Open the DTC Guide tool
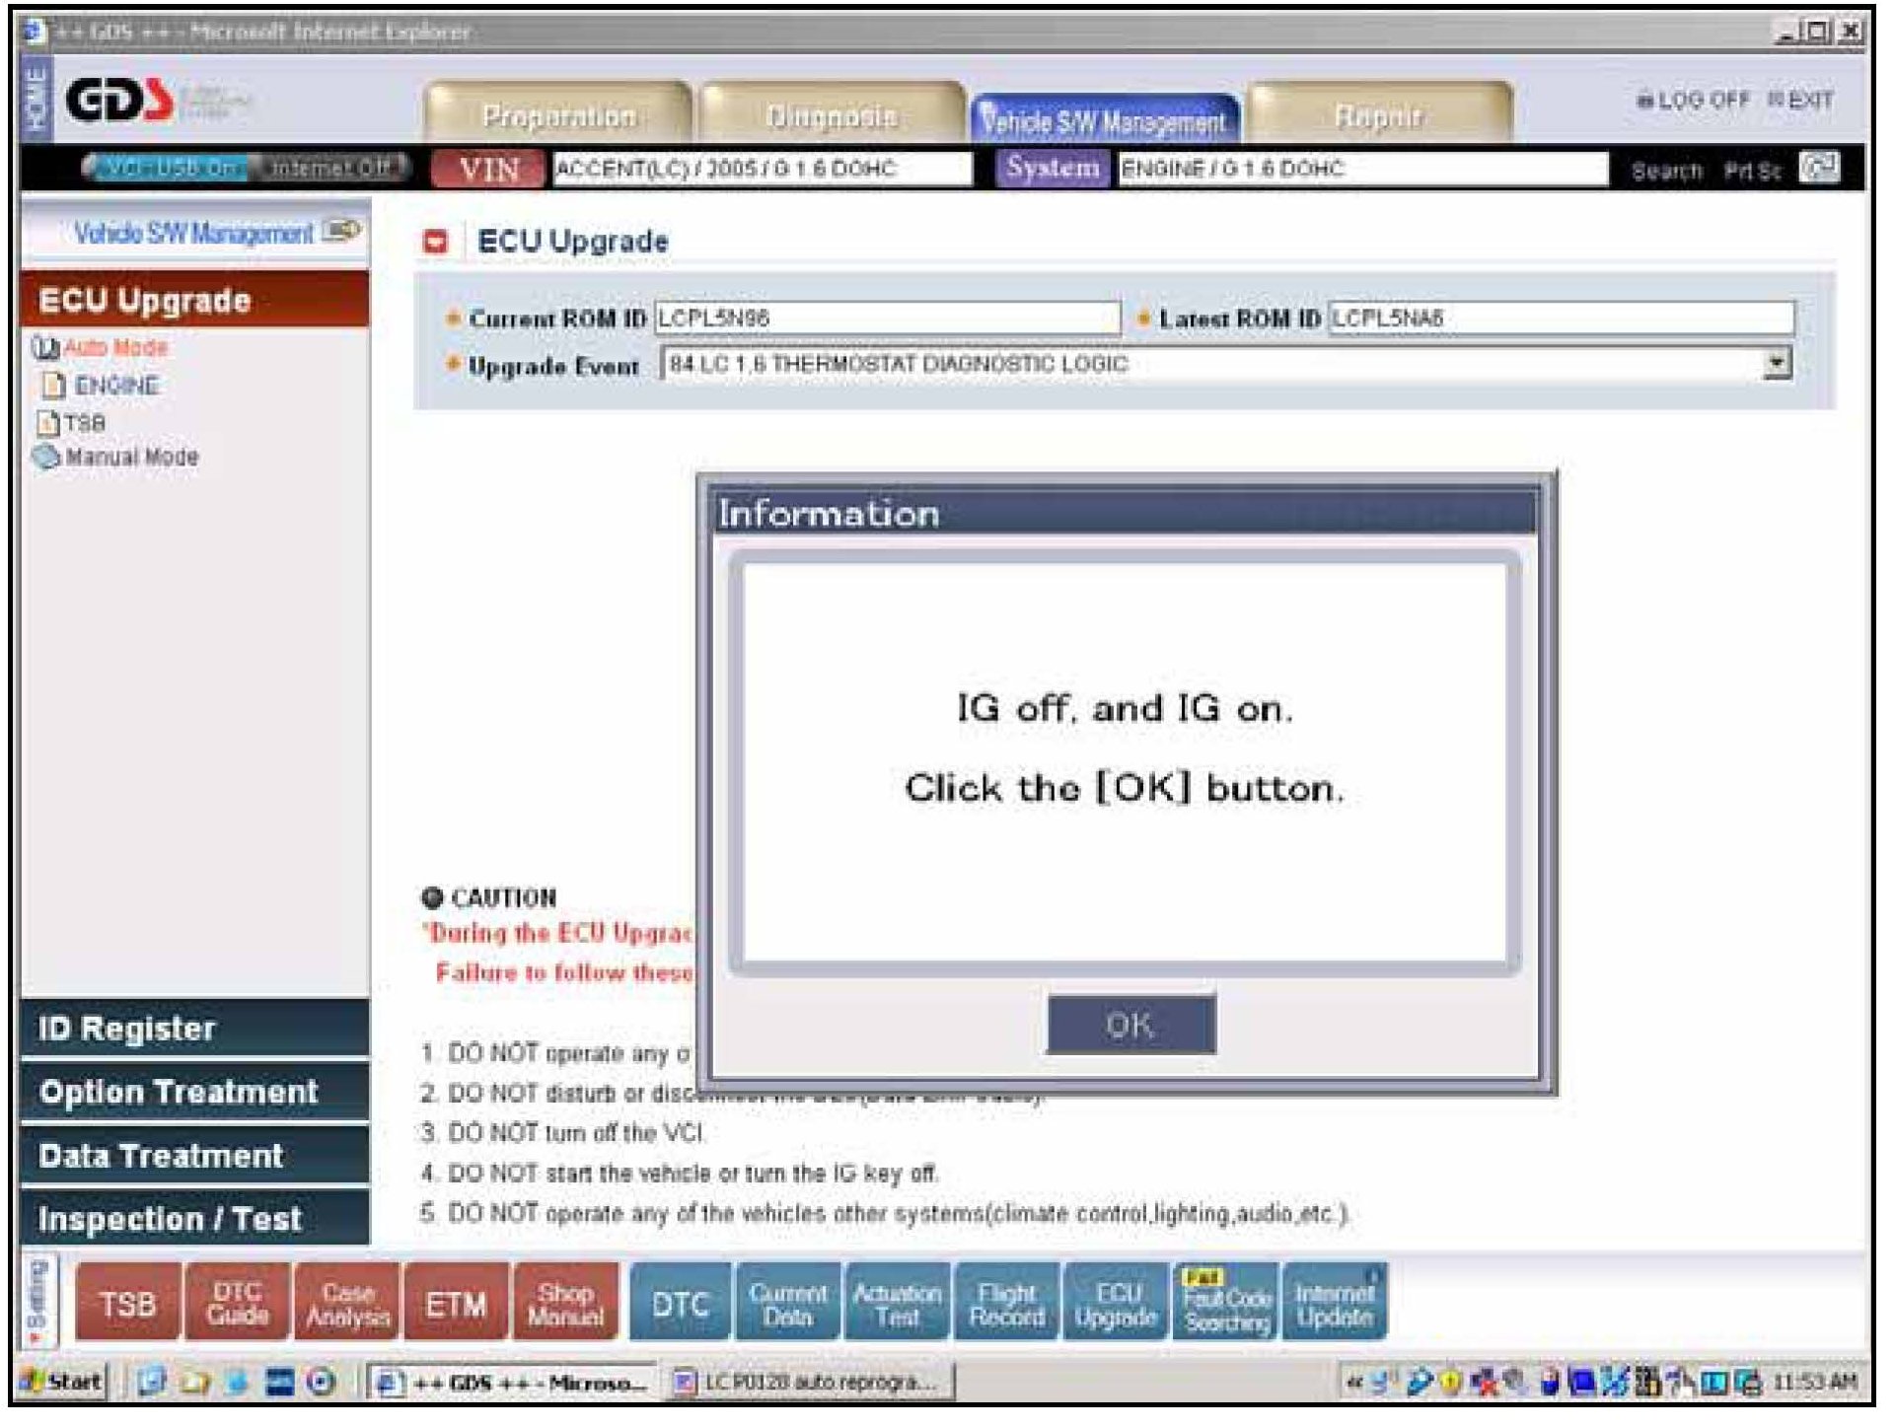The height and width of the screenshot is (1427, 1895). tap(238, 1305)
